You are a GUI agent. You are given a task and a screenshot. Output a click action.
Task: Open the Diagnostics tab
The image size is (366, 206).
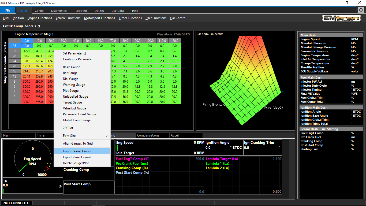[59, 11]
